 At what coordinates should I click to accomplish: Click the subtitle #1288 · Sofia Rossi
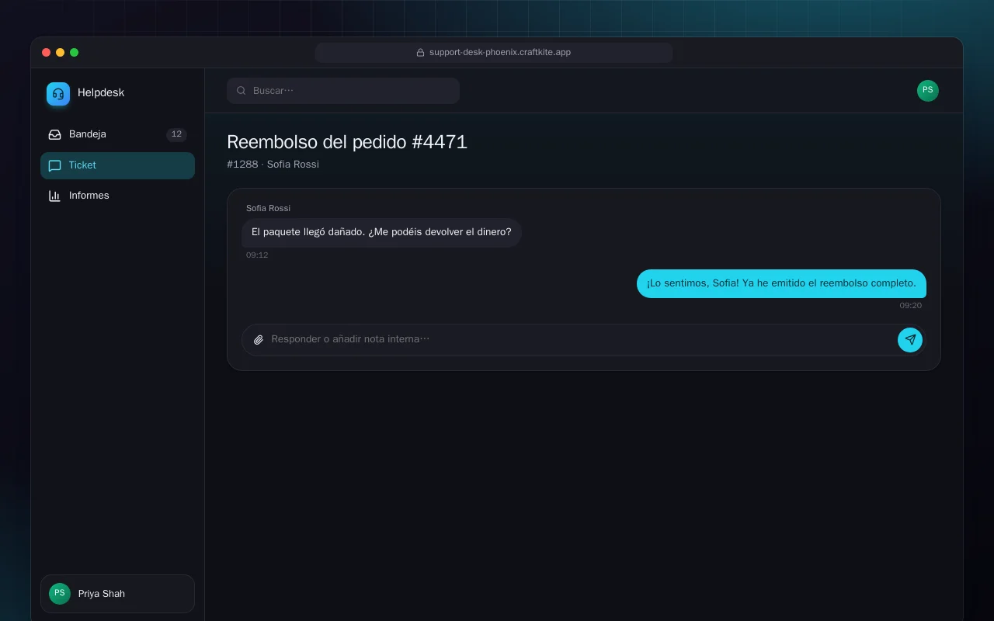point(273,165)
